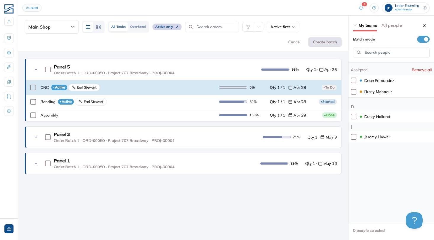The image size is (434, 240).
Task: Click the filter funnel icon
Action: coord(248,27)
